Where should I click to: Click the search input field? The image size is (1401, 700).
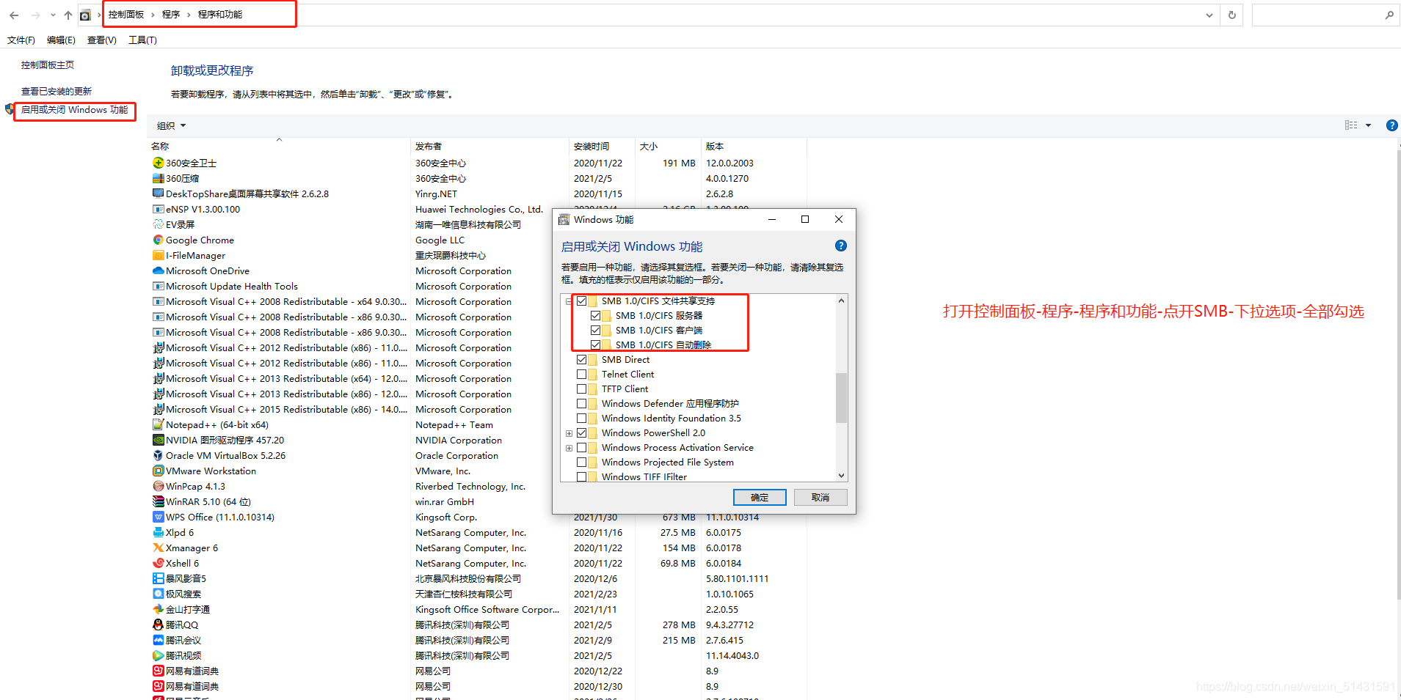(1317, 15)
